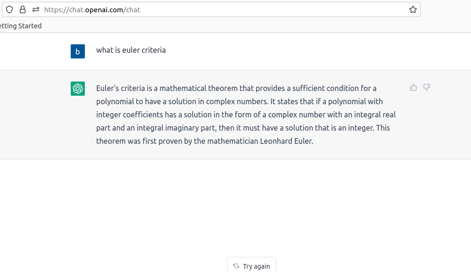This screenshot has height=272, width=471.
Task: Click 'Leonhard Euler' at the response end
Action: 286,141
